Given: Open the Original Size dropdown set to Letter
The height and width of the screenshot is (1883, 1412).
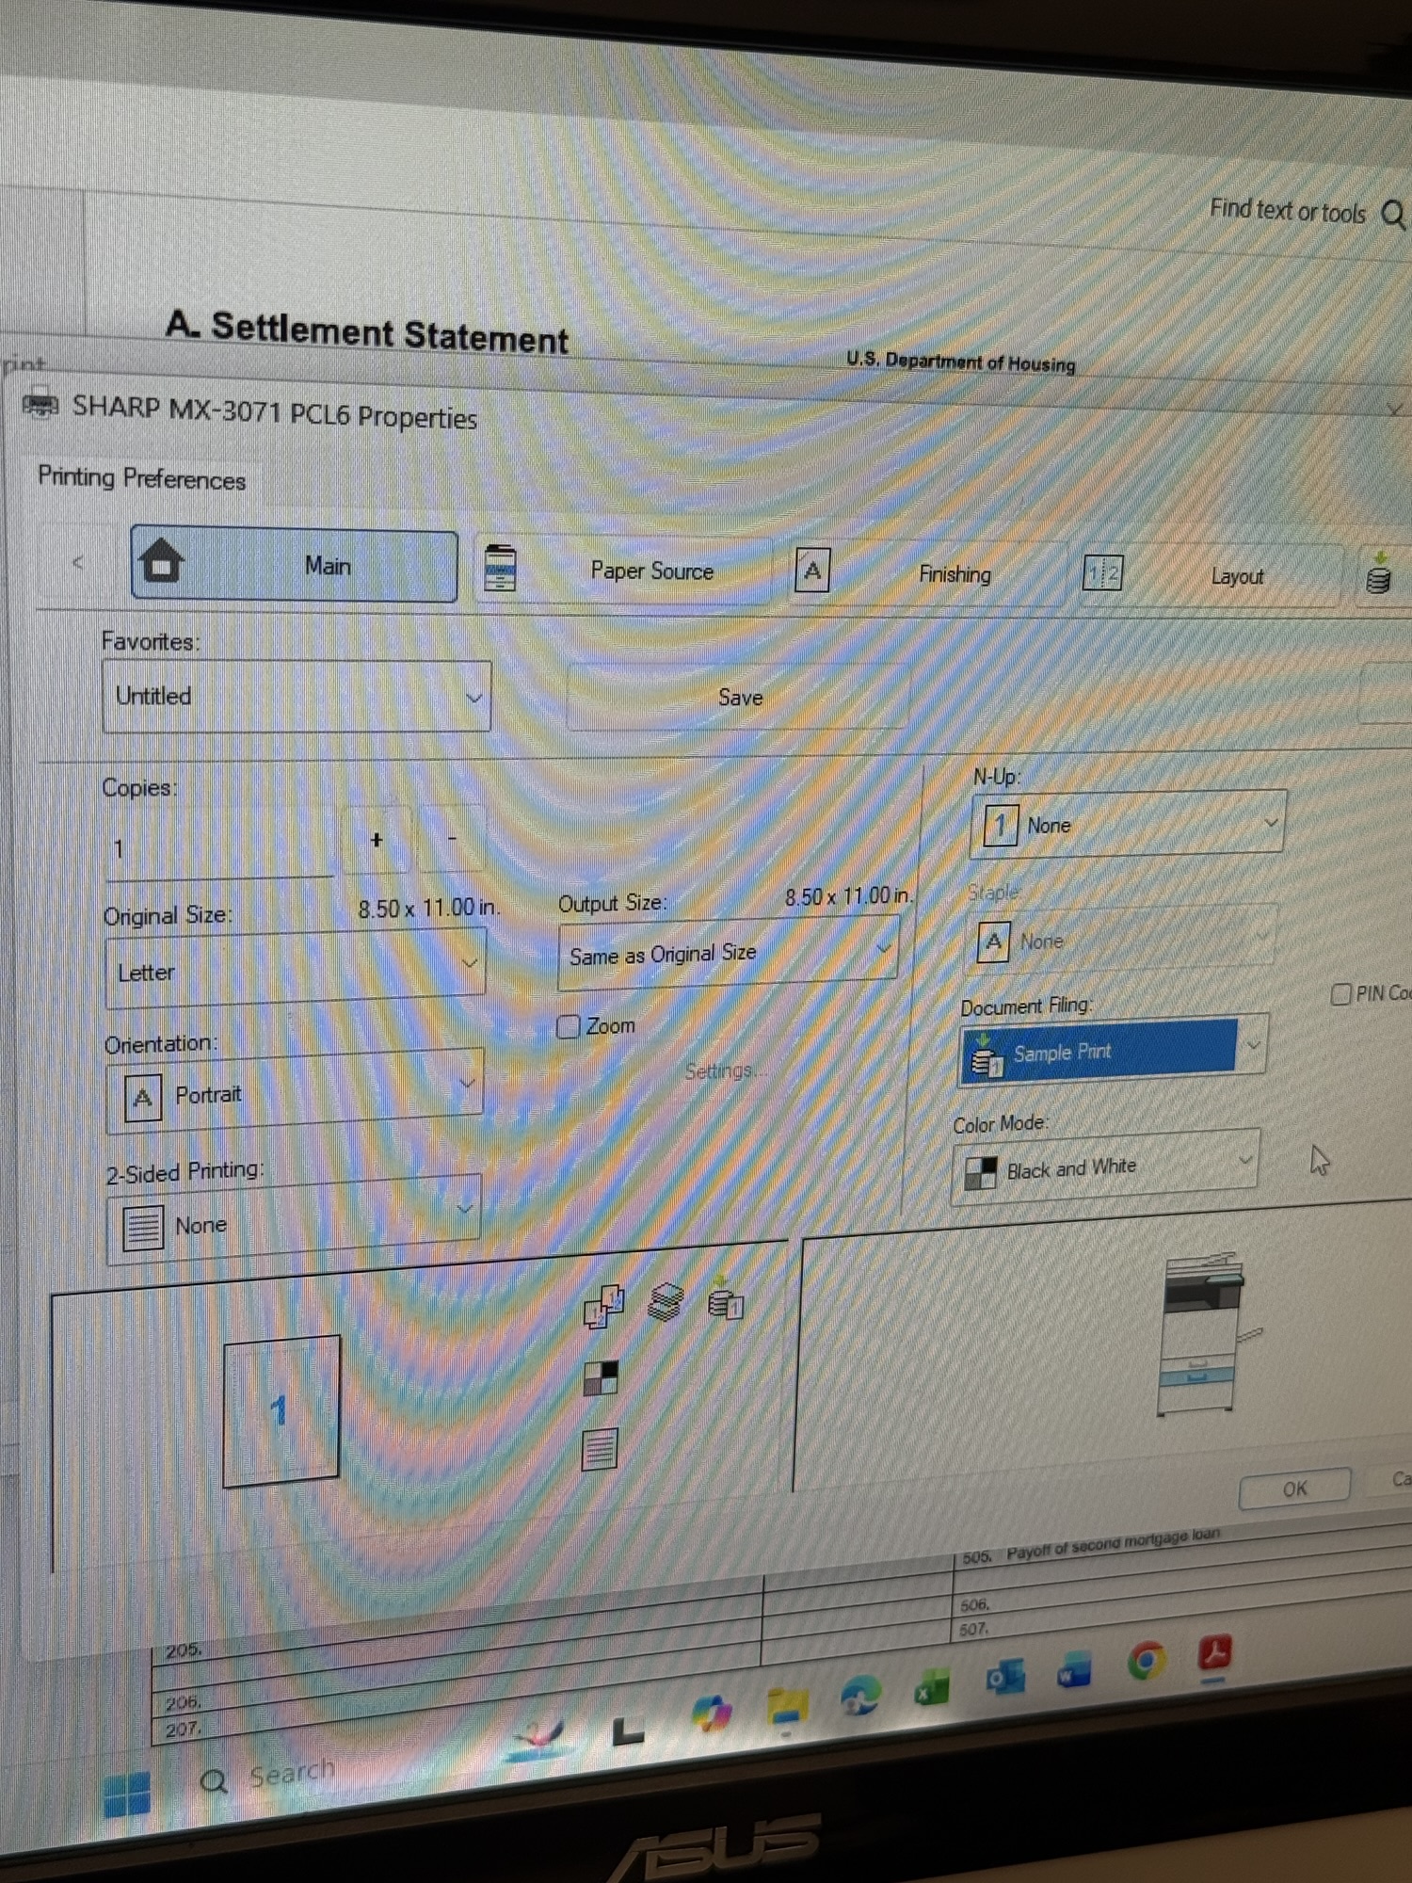Looking at the screenshot, I should click(x=296, y=968).
